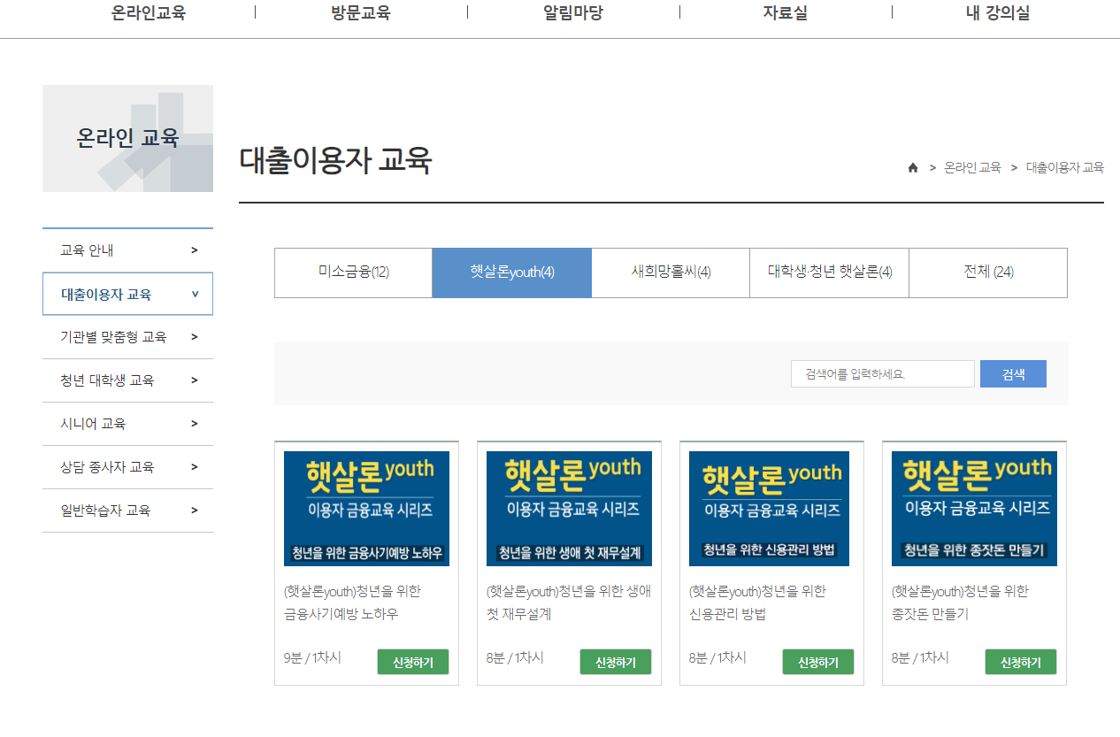
Task: Click 신청하기 for 신용관리 방법 course
Action: (818, 662)
